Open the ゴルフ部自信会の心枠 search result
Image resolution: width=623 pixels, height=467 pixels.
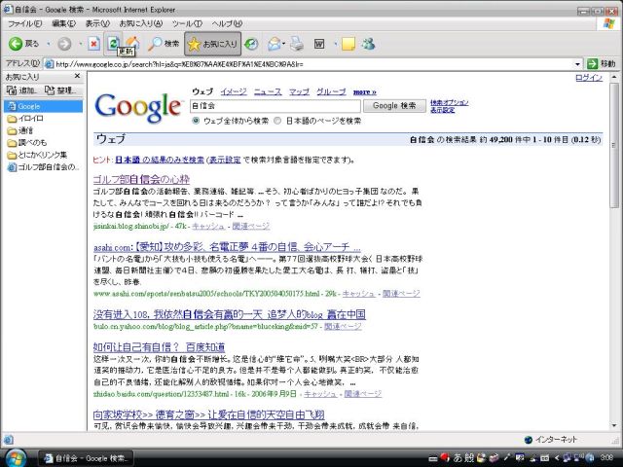[141, 179]
